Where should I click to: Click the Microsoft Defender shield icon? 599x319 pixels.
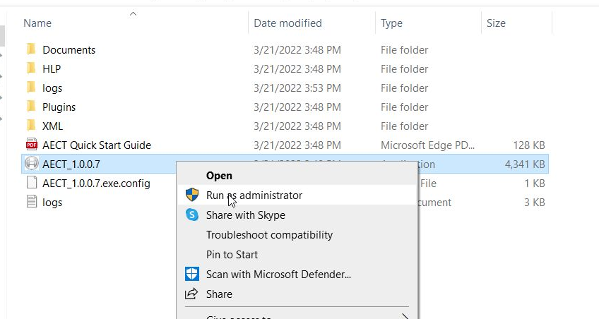192,274
